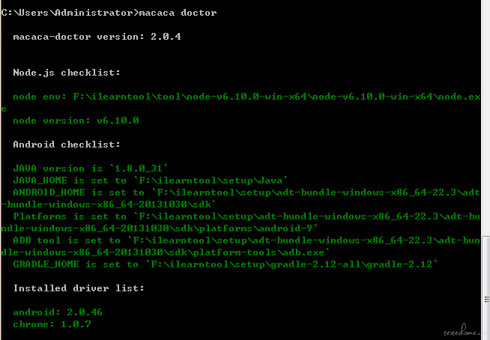Click the 'Node.js checklist:' heading
The height and width of the screenshot is (340, 490).
(x=67, y=73)
